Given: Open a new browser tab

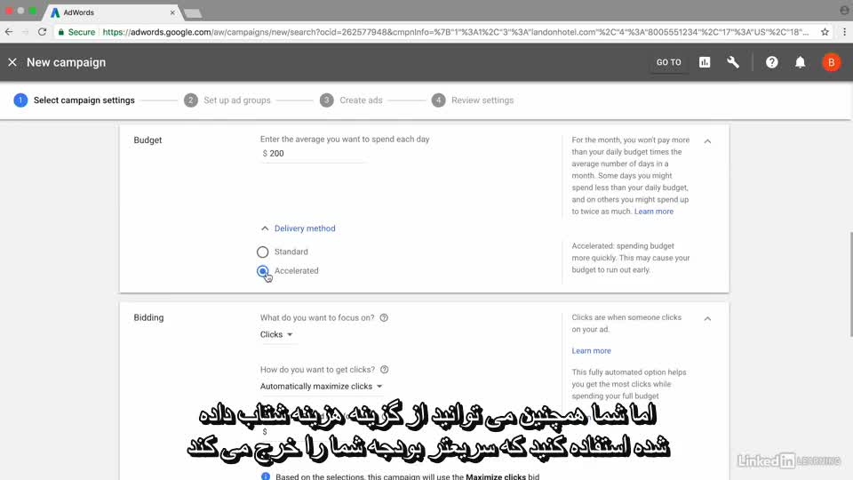Looking at the screenshot, I should coord(193,13).
